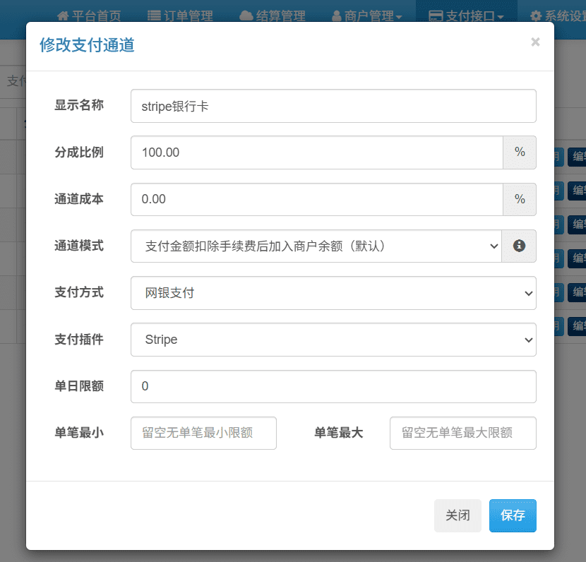Open the 通道模式 dropdown
The height and width of the screenshot is (562, 586).
(x=316, y=246)
